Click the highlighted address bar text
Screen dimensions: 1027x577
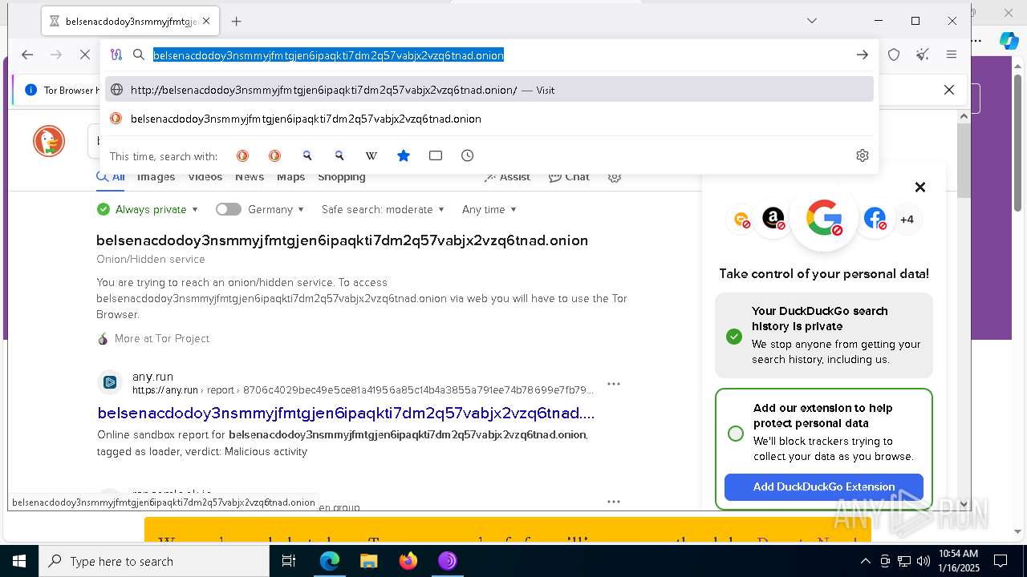328,54
